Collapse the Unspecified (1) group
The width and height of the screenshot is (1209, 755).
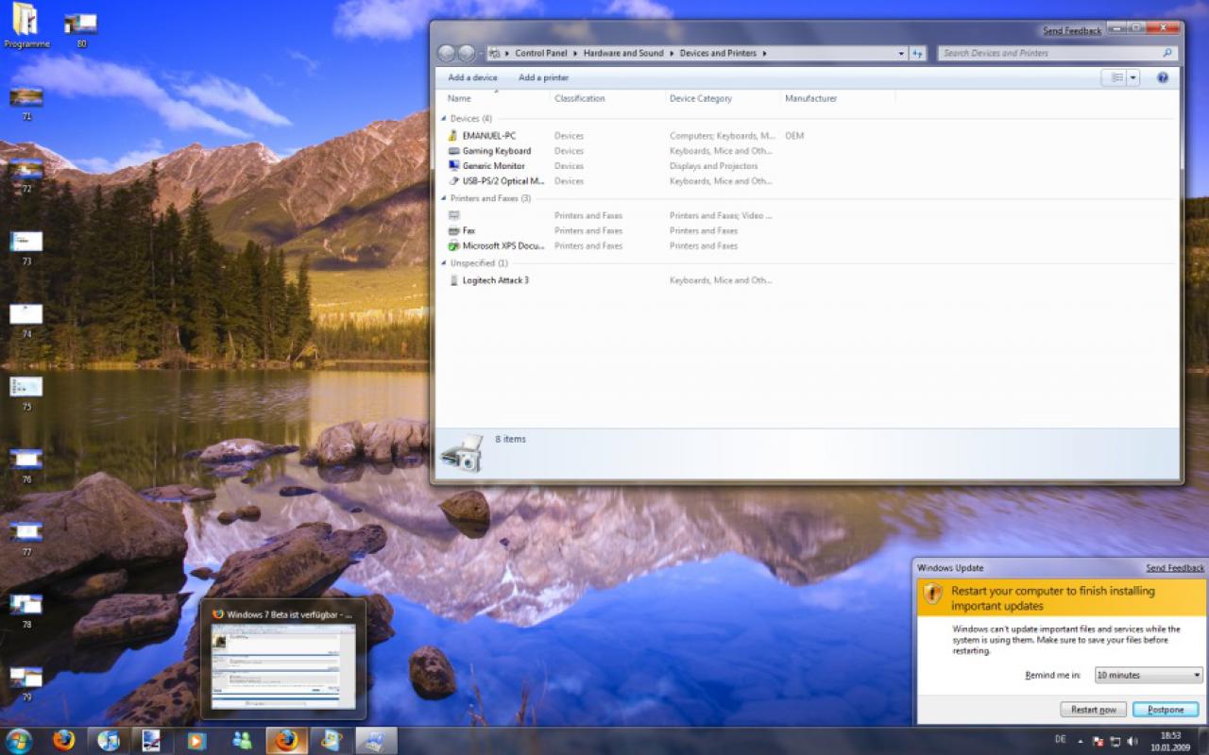pyautogui.click(x=444, y=263)
